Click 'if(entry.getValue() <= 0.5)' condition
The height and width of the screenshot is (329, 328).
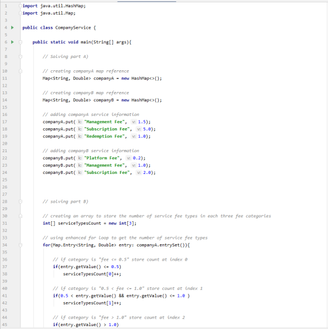click(x=87, y=267)
